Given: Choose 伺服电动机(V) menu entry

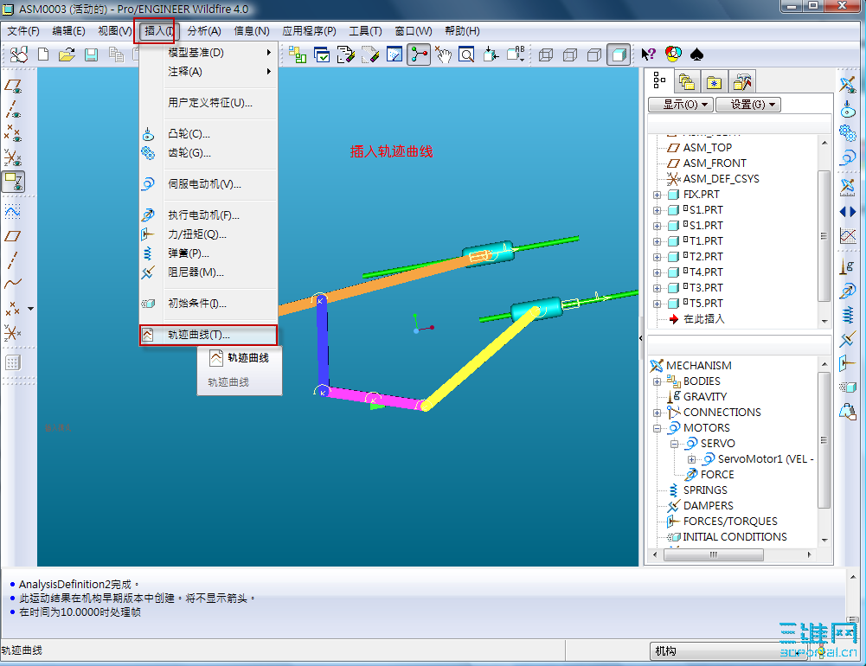Looking at the screenshot, I should click(x=208, y=184).
